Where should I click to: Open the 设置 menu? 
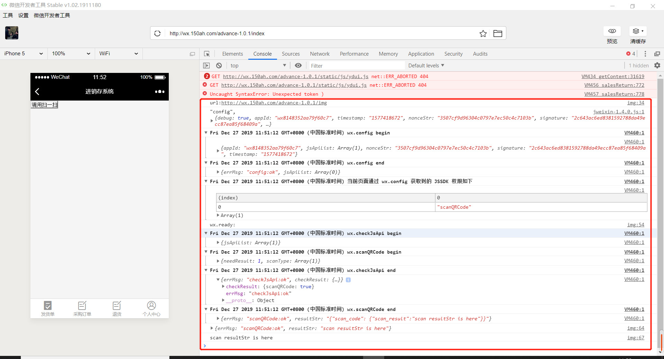coord(24,15)
